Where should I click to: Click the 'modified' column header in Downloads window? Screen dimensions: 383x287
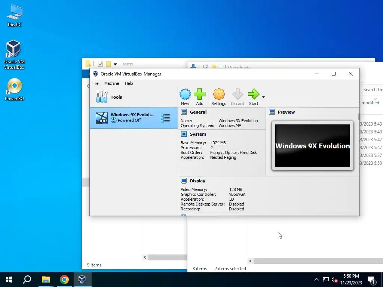click(x=370, y=103)
